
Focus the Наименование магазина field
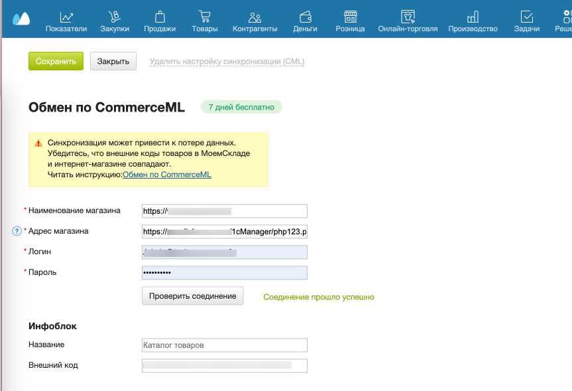point(225,211)
